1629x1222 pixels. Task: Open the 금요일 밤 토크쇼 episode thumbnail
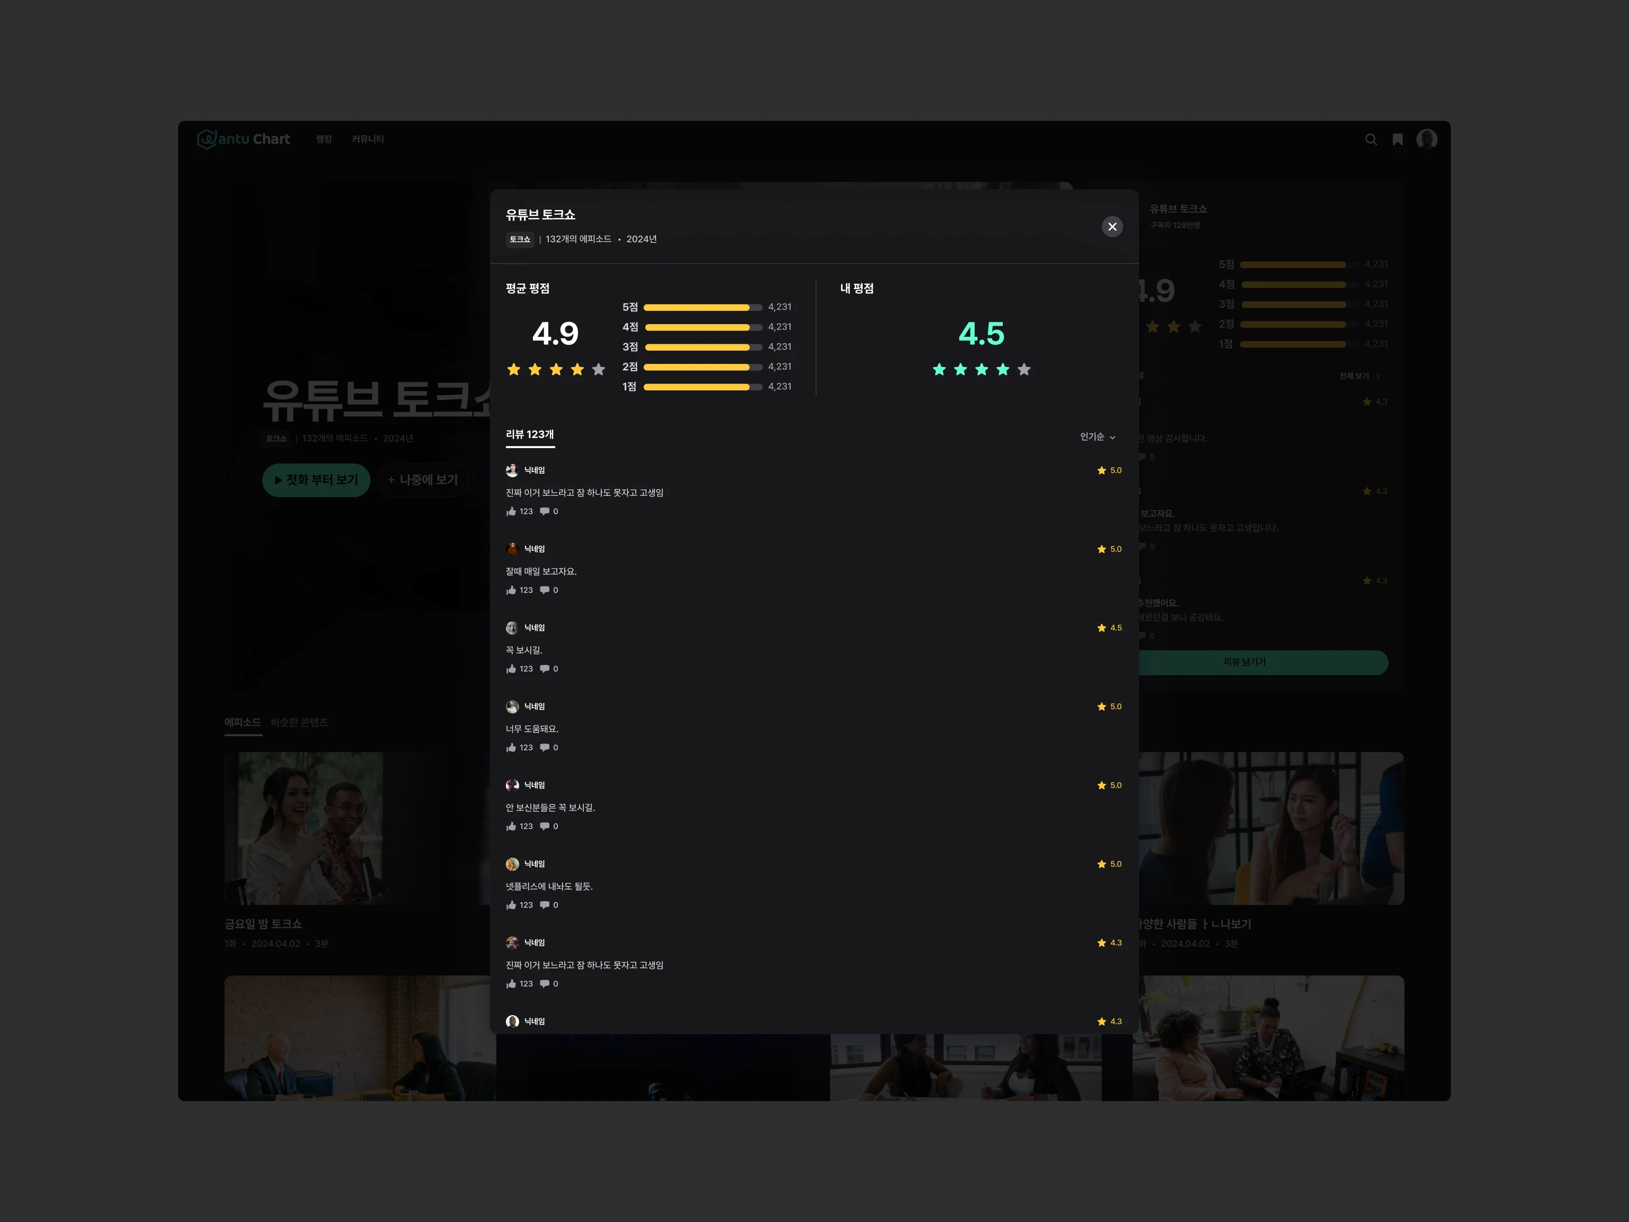tap(360, 828)
